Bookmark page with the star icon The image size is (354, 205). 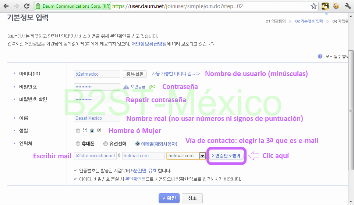314,6
